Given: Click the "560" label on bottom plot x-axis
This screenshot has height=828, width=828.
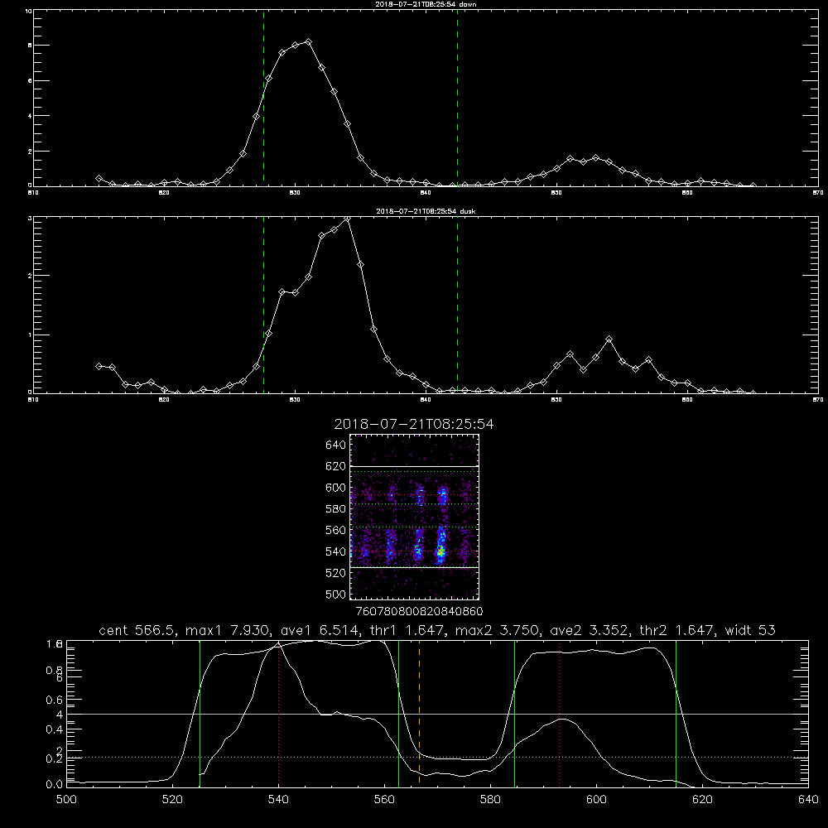Looking at the screenshot, I should pos(384,800).
